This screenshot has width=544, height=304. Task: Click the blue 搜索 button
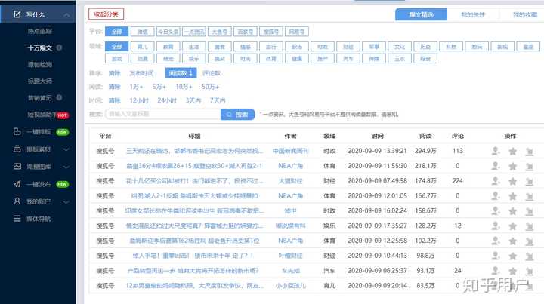238,114
